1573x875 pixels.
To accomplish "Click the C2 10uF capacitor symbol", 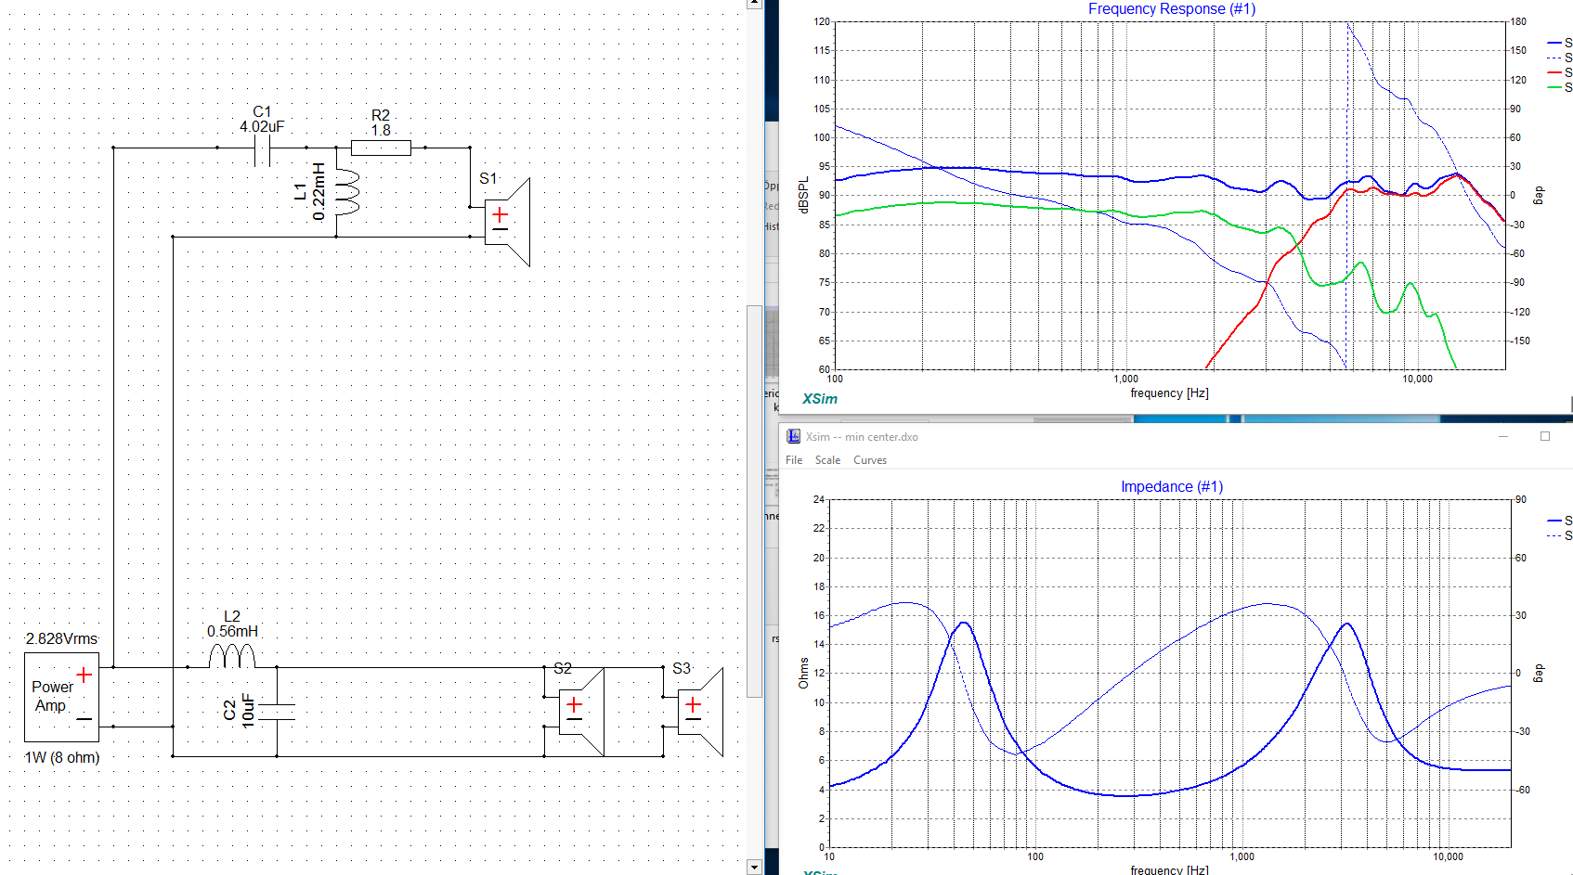I will pos(277,712).
